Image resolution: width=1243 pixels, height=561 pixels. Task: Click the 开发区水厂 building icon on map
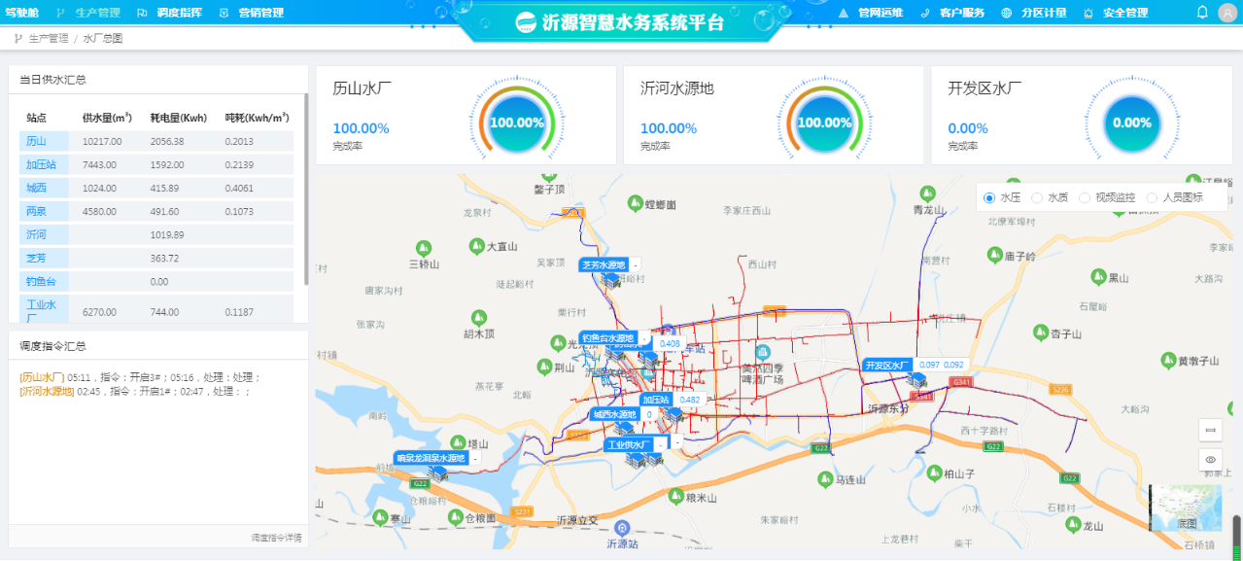tap(916, 381)
